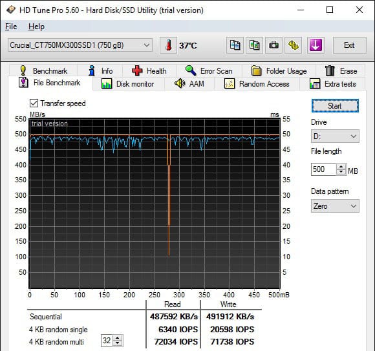Increase the 4 KB random multi queue depth
Image resolution: width=375 pixels, height=351 pixels.
[x=118, y=338]
